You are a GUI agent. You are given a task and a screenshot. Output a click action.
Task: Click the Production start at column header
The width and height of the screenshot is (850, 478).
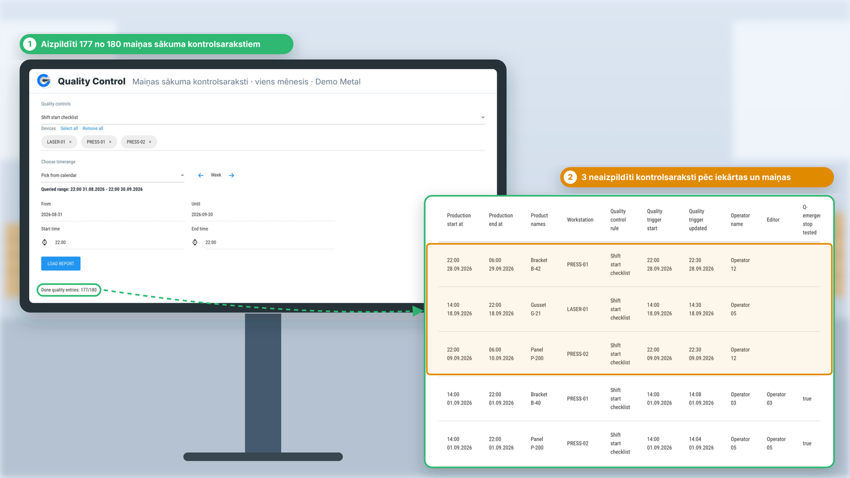[459, 220]
